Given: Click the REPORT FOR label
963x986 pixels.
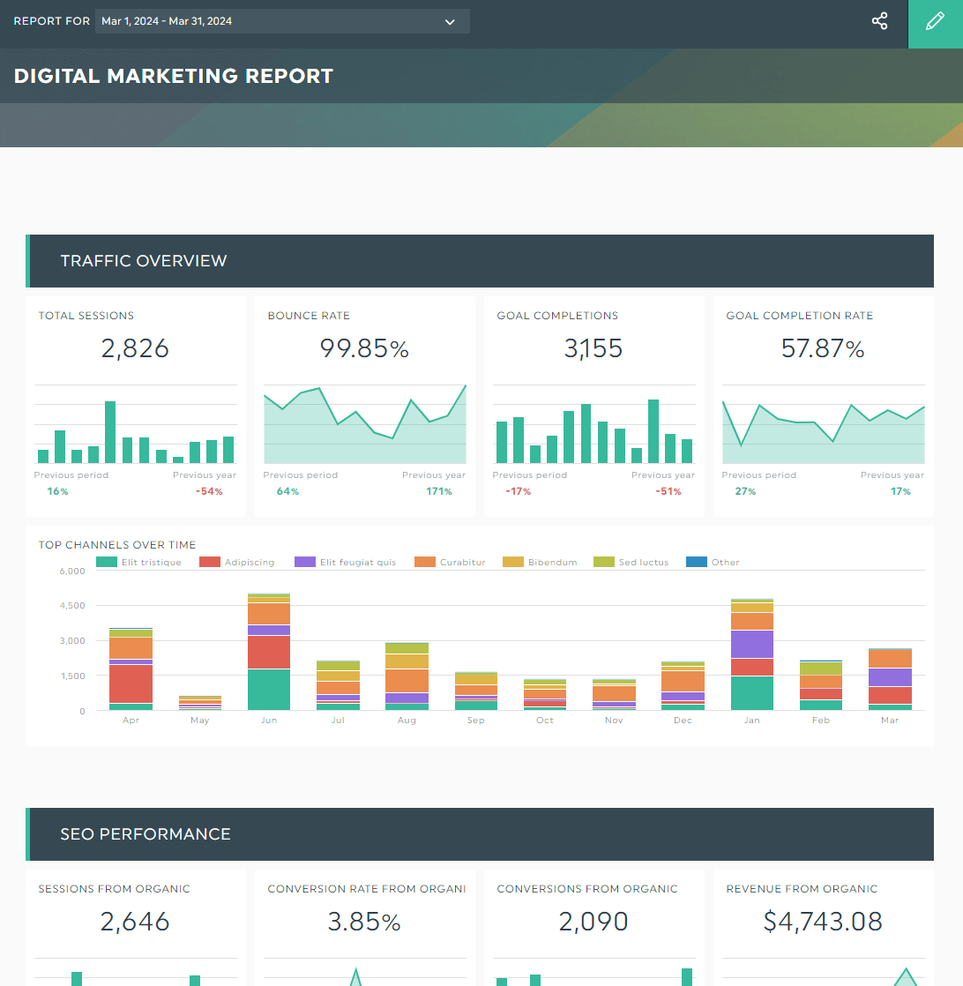Looking at the screenshot, I should pyautogui.click(x=51, y=21).
